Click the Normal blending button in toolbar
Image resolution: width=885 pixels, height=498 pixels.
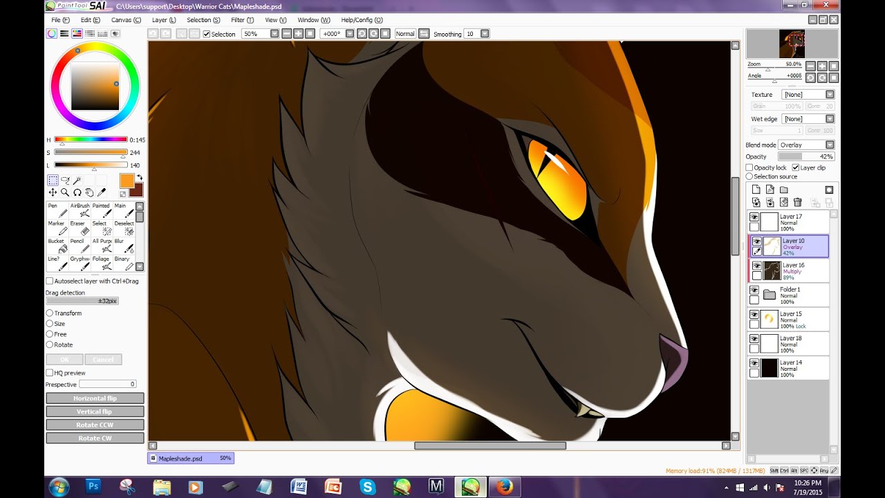point(405,33)
